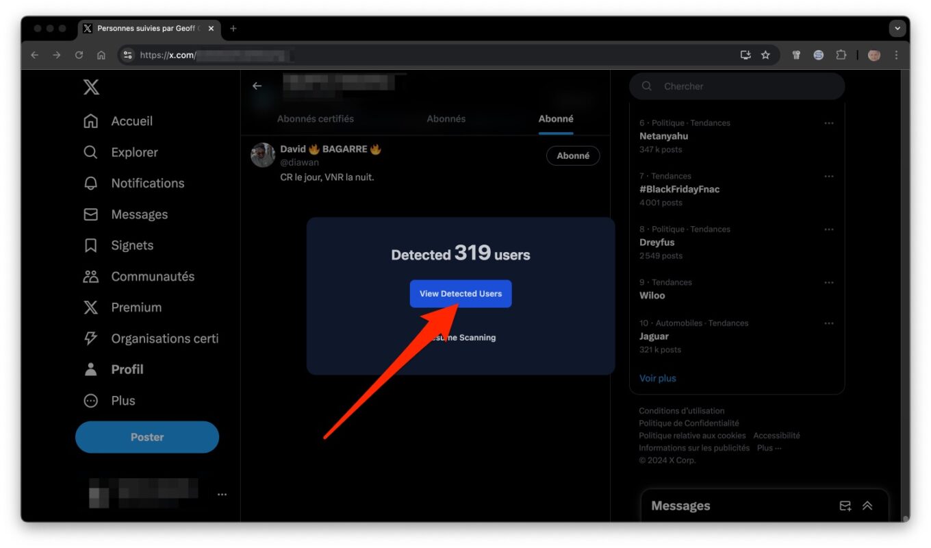Select the Abonné tab

coord(556,119)
